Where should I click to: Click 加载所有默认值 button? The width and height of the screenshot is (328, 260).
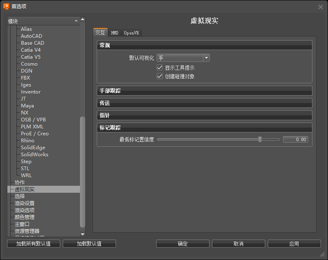click(x=34, y=244)
